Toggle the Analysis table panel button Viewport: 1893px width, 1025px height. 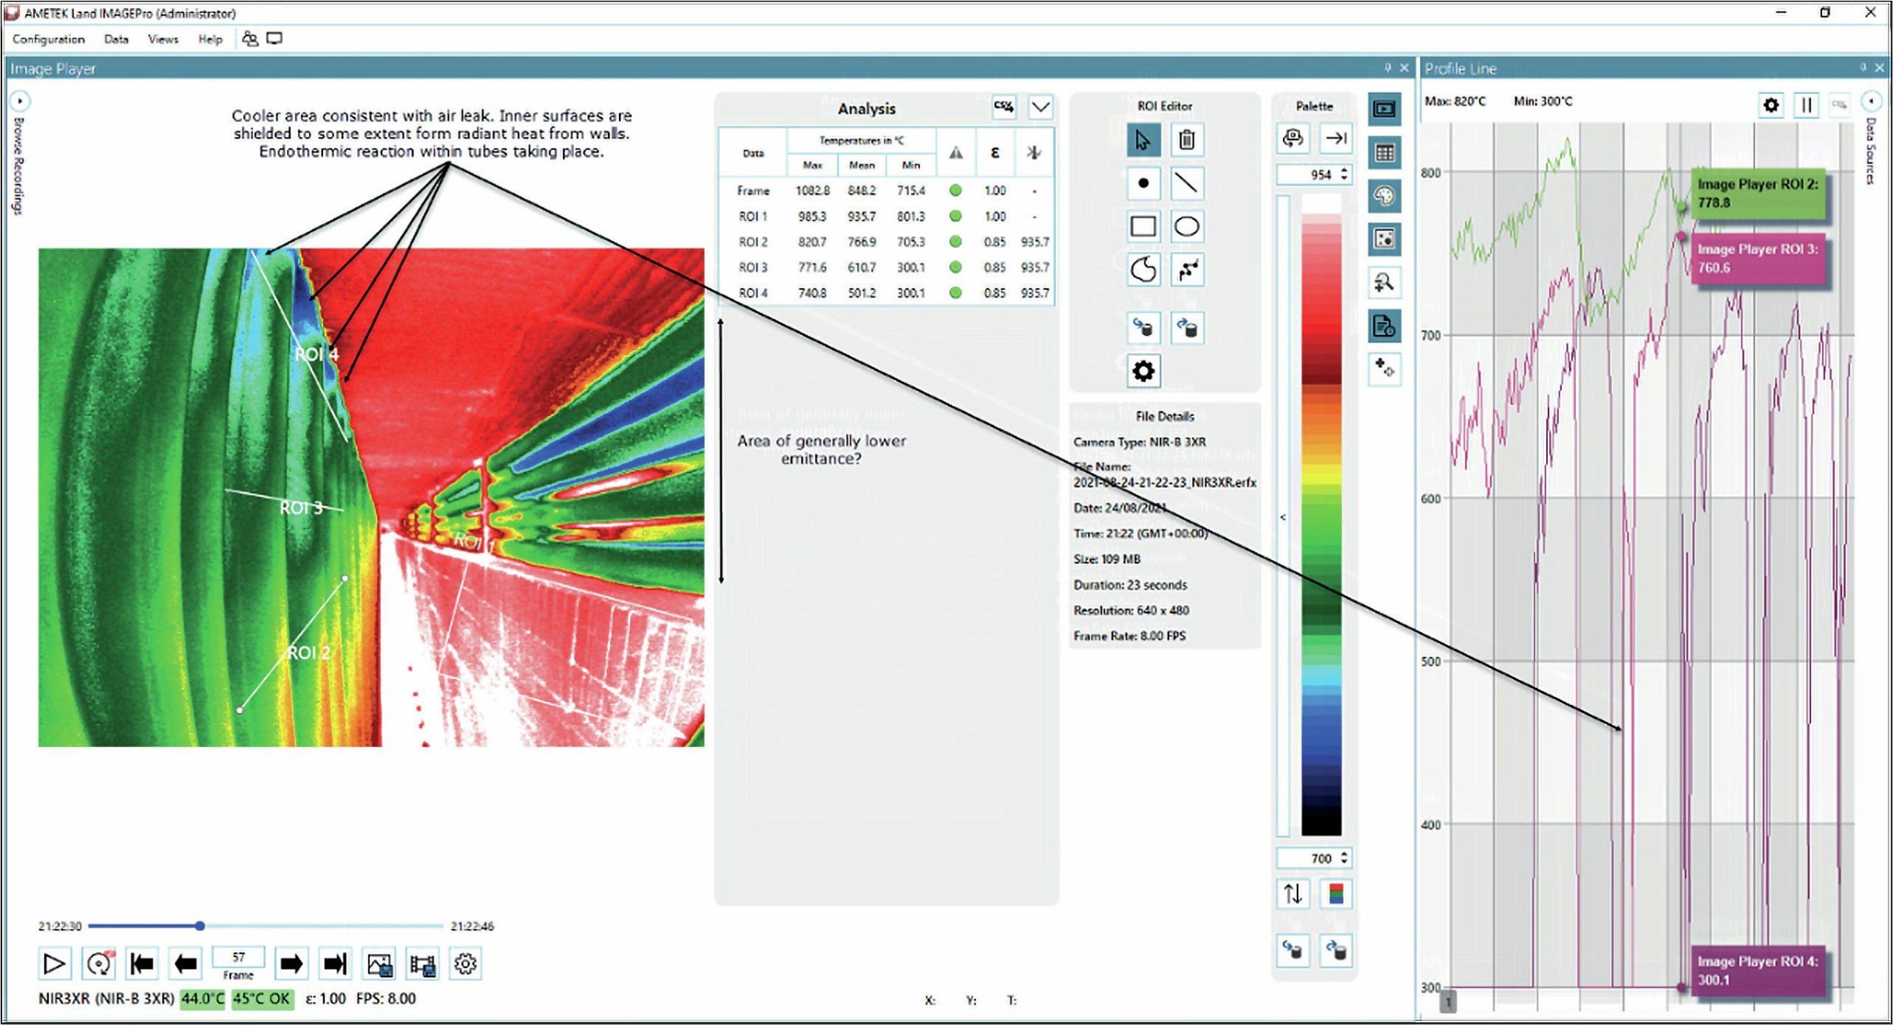(1384, 153)
